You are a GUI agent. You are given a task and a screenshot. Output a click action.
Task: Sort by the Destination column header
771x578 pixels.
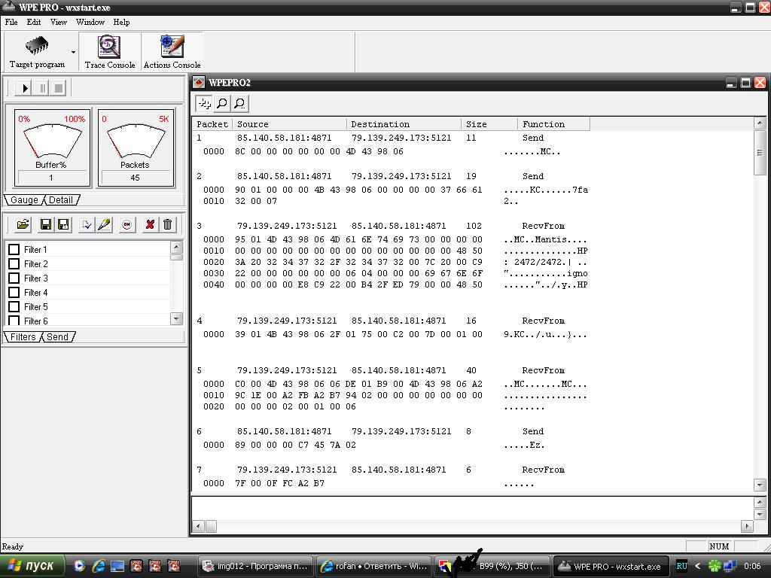[x=404, y=124]
